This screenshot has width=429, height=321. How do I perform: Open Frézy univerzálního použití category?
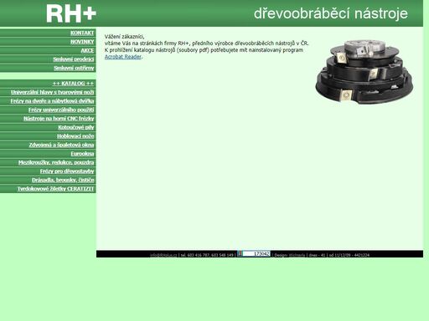(61, 110)
